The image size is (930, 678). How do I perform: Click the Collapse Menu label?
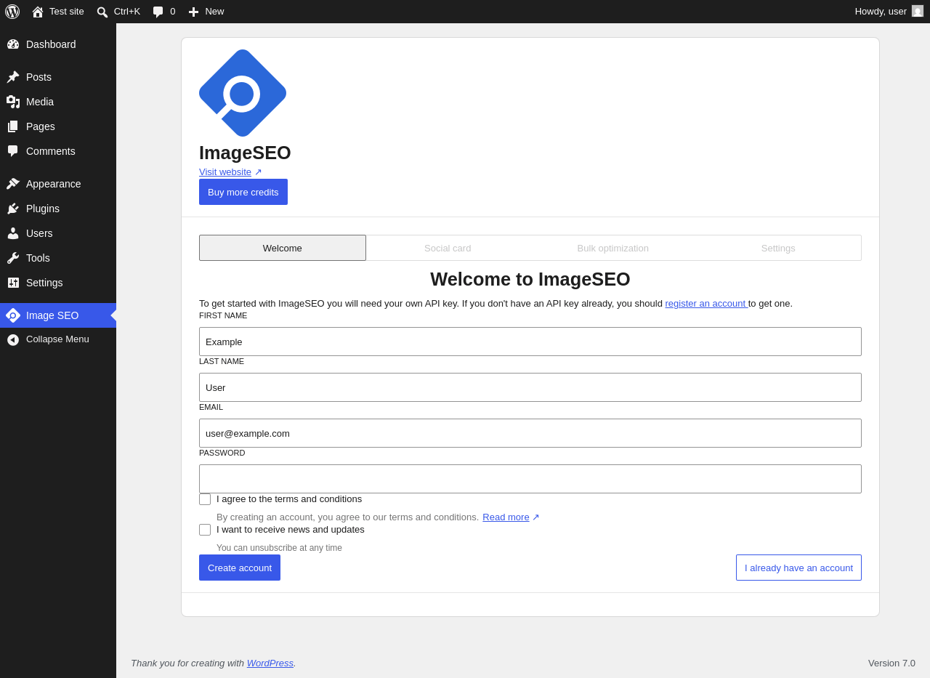(x=57, y=339)
